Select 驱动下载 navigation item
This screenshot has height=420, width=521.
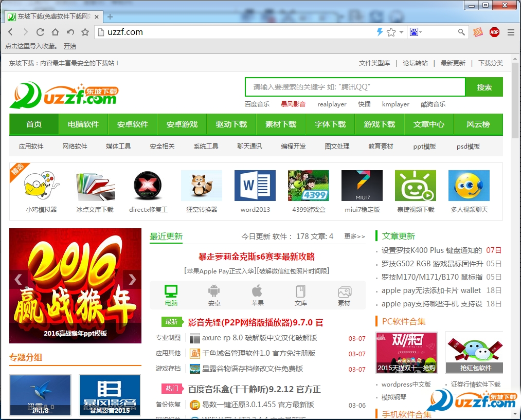[231, 124]
